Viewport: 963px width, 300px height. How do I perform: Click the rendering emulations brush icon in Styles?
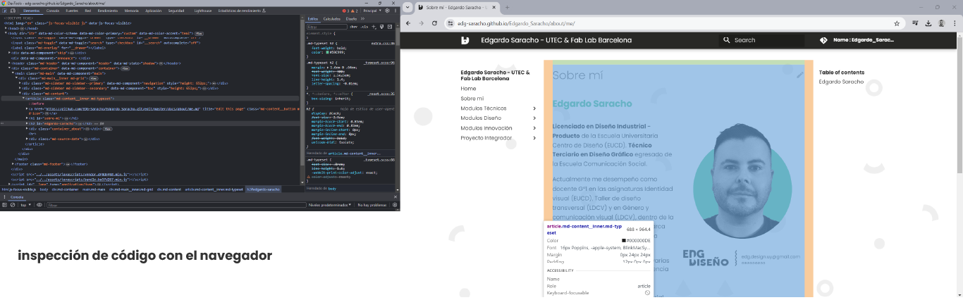pos(381,27)
